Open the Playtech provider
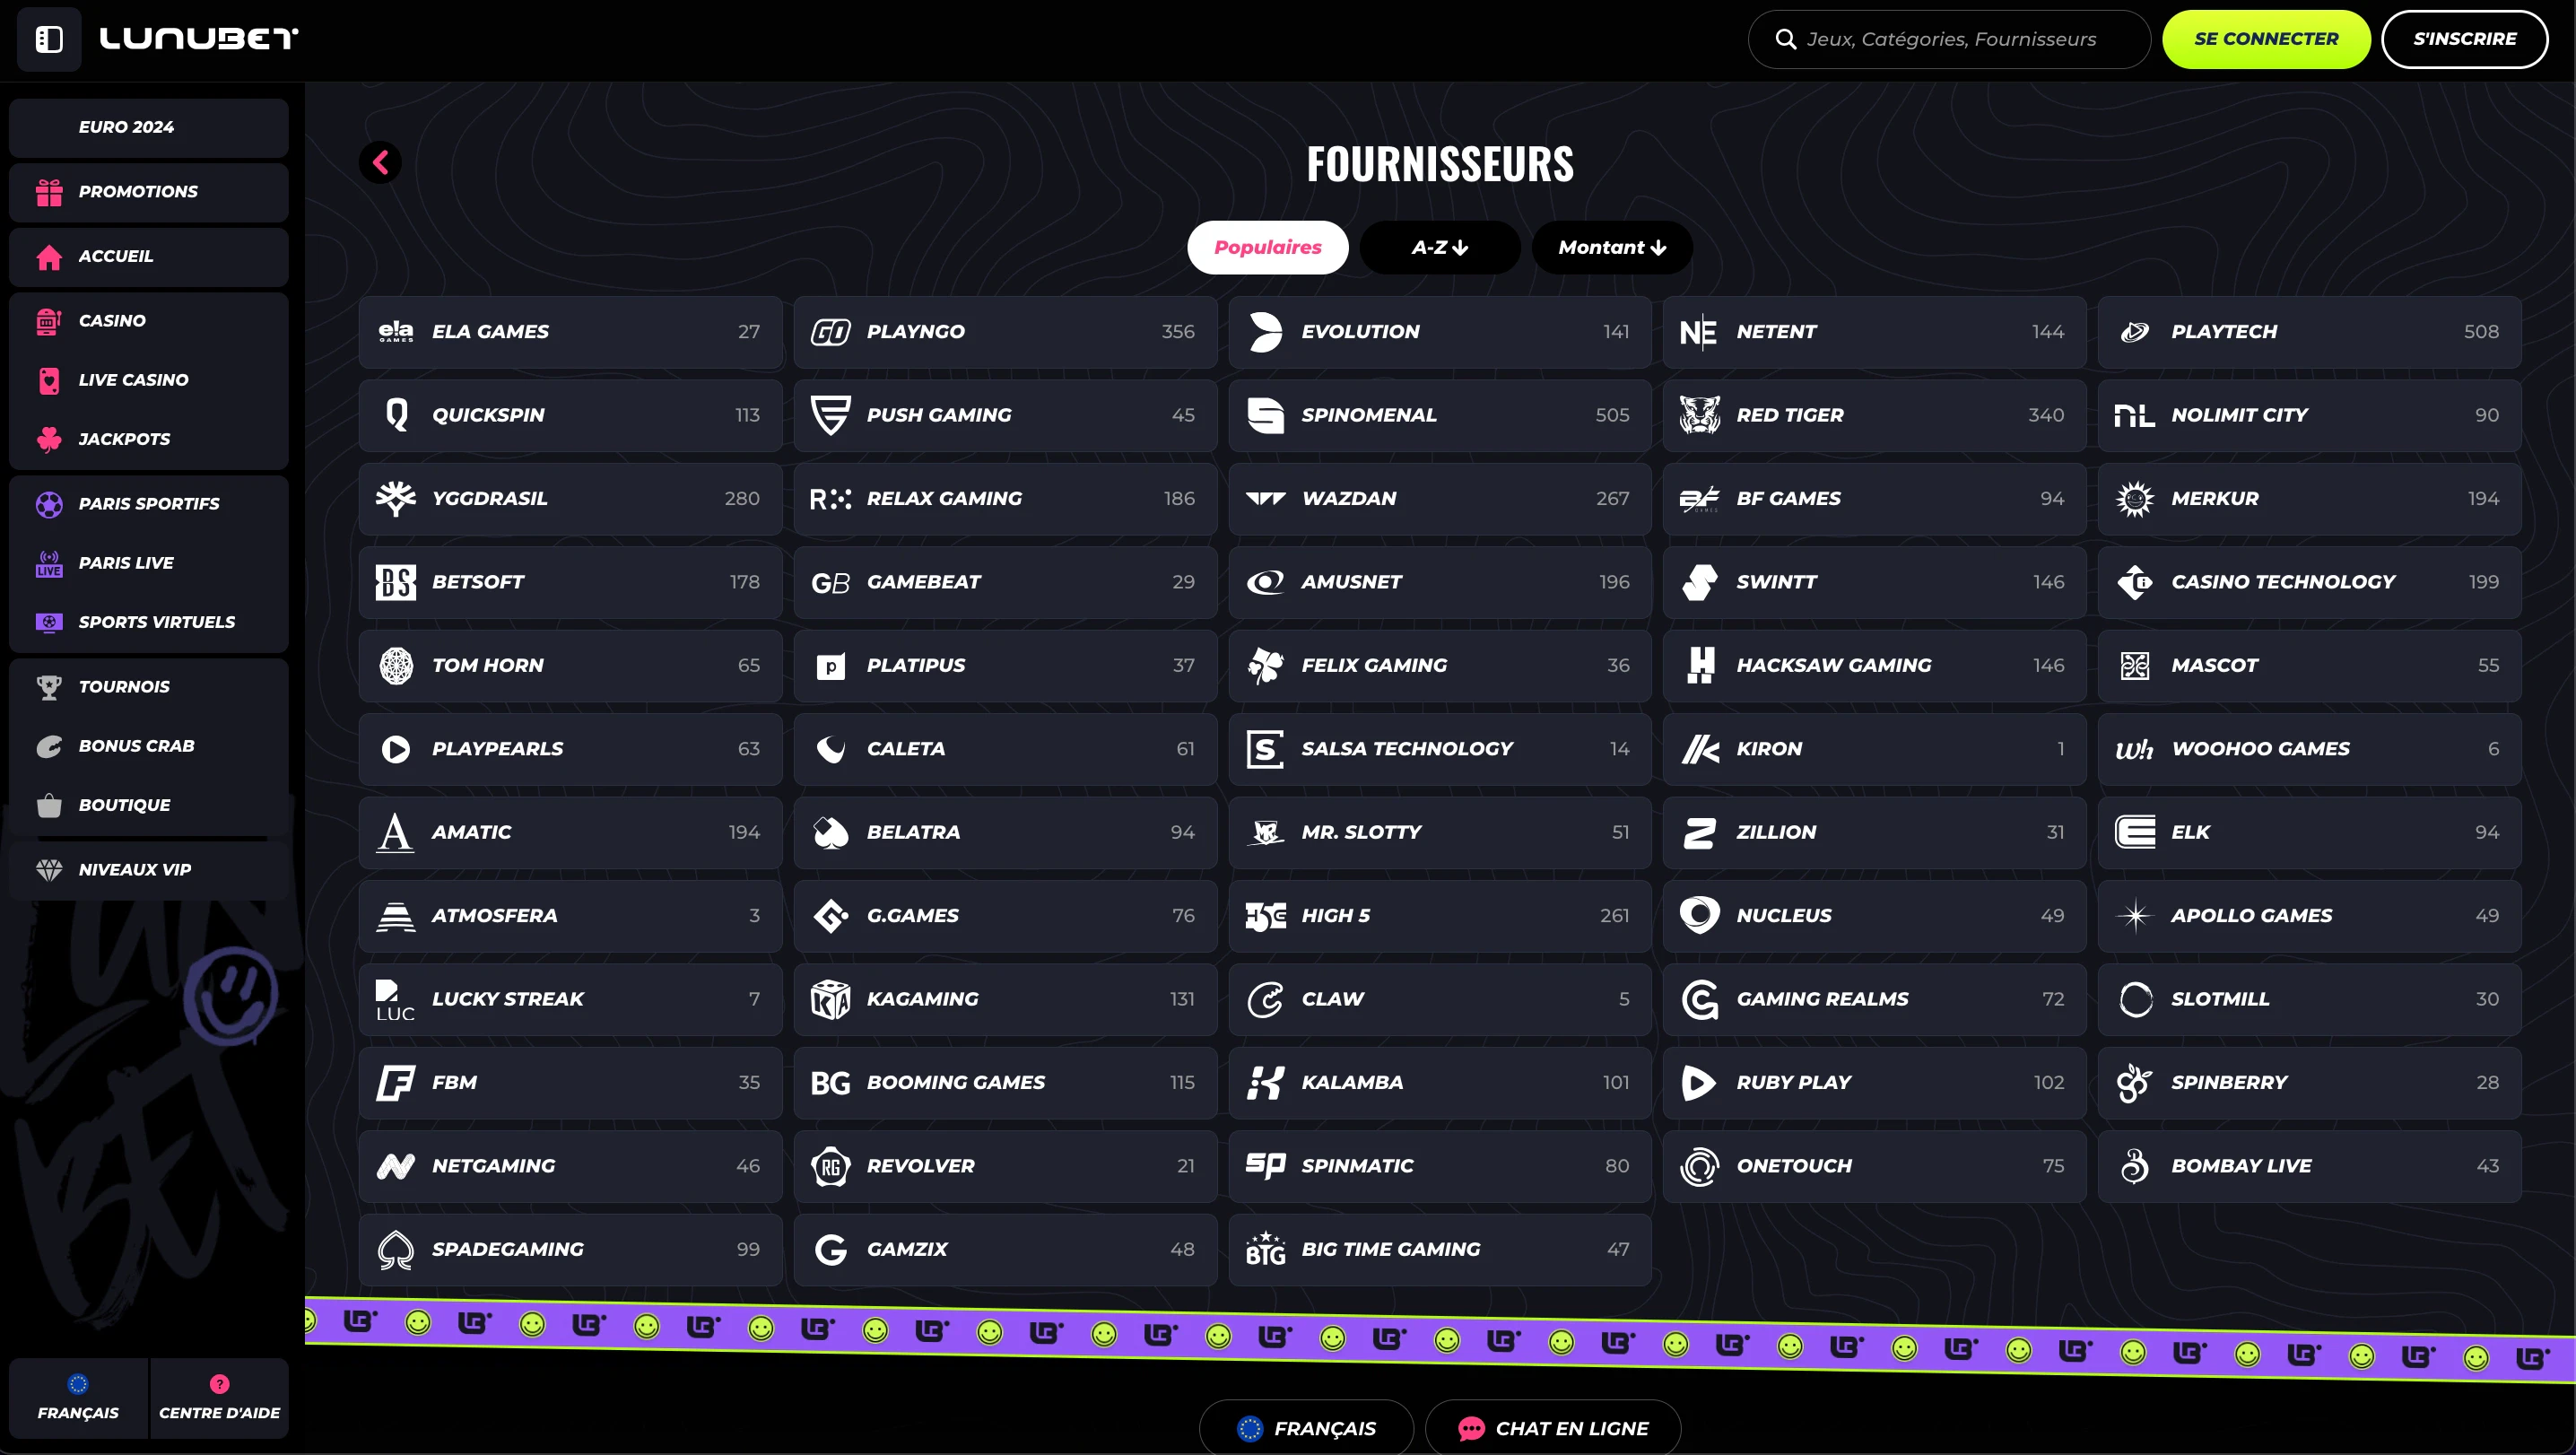2576x1455 pixels. (x=2309, y=332)
